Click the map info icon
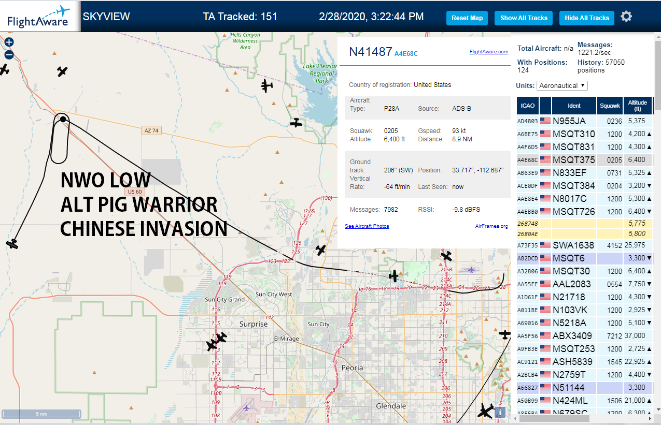Image resolution: width=661 pixels, height=425 pixels. tap(500, 413)
